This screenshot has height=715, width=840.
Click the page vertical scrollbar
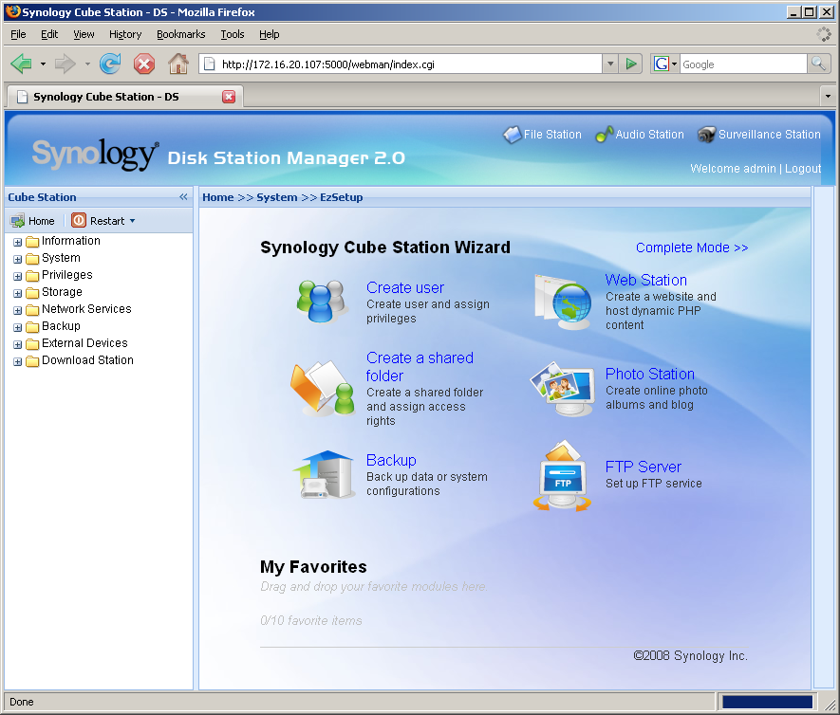tap(824, 437)
